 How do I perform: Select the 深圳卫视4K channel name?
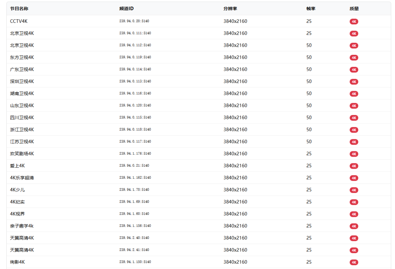pyautogui.click(x=22, y=81)
